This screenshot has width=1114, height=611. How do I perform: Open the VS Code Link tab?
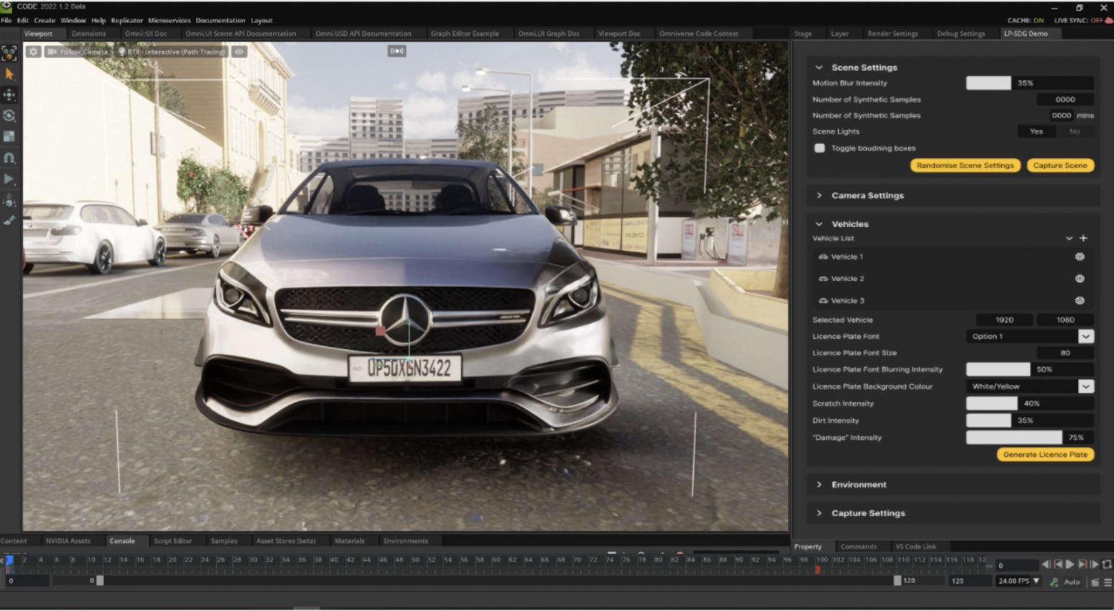(916, 547)
